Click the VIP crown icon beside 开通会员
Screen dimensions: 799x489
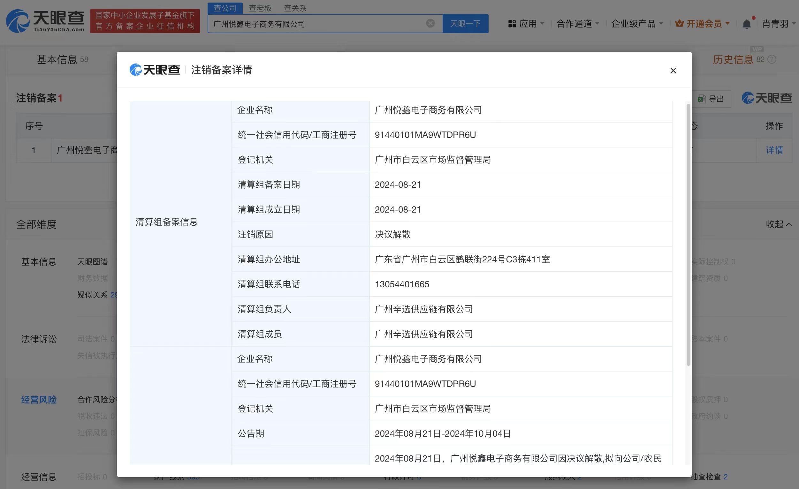pos(680,23)
